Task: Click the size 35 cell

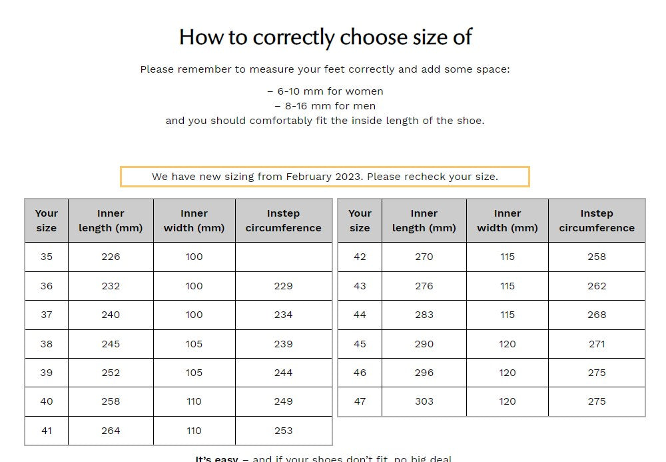Action: [x=47, y=257]
